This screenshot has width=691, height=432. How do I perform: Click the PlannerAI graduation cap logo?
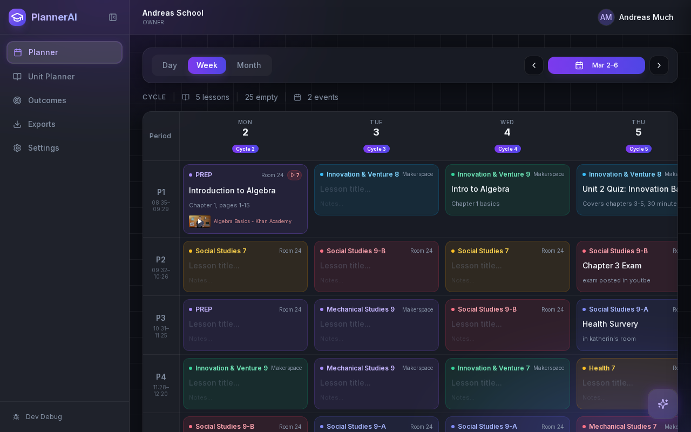tap(17, 17)
